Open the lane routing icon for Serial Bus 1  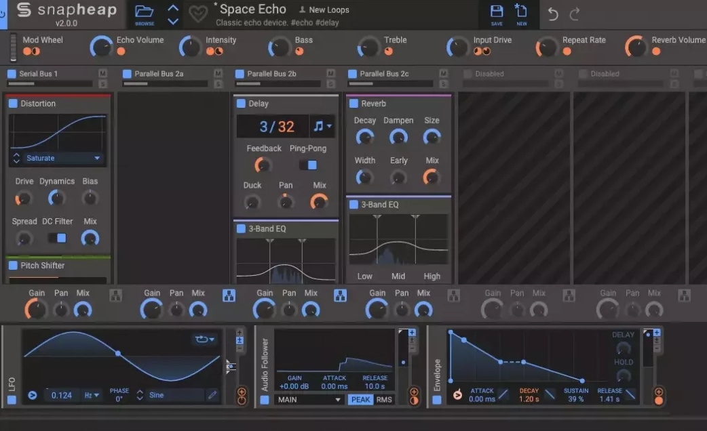coord(116,295)
